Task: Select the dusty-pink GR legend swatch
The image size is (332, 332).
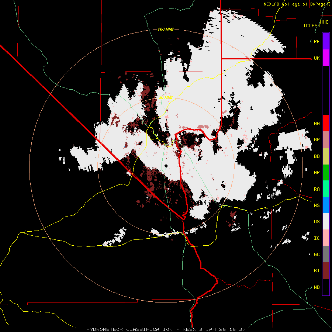Action: click(x=326, y=140)
